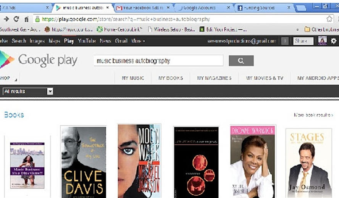Click the sevenwestproductions email account

click(242, 41)
